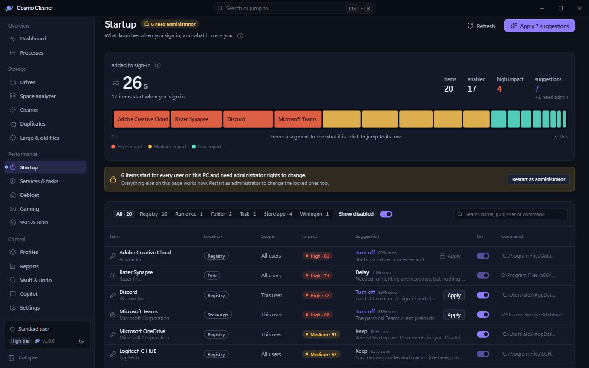Select the All · 20 filter tab
The image size is (589, 368).
pos(124,214)
